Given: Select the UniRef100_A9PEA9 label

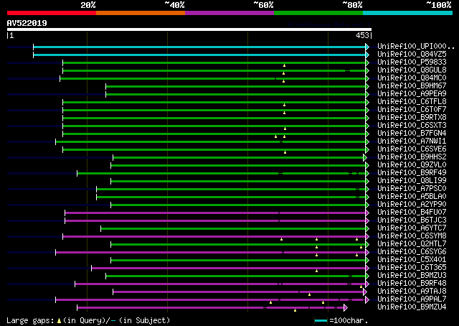Looking at the screenshot, I should point(412,94).
